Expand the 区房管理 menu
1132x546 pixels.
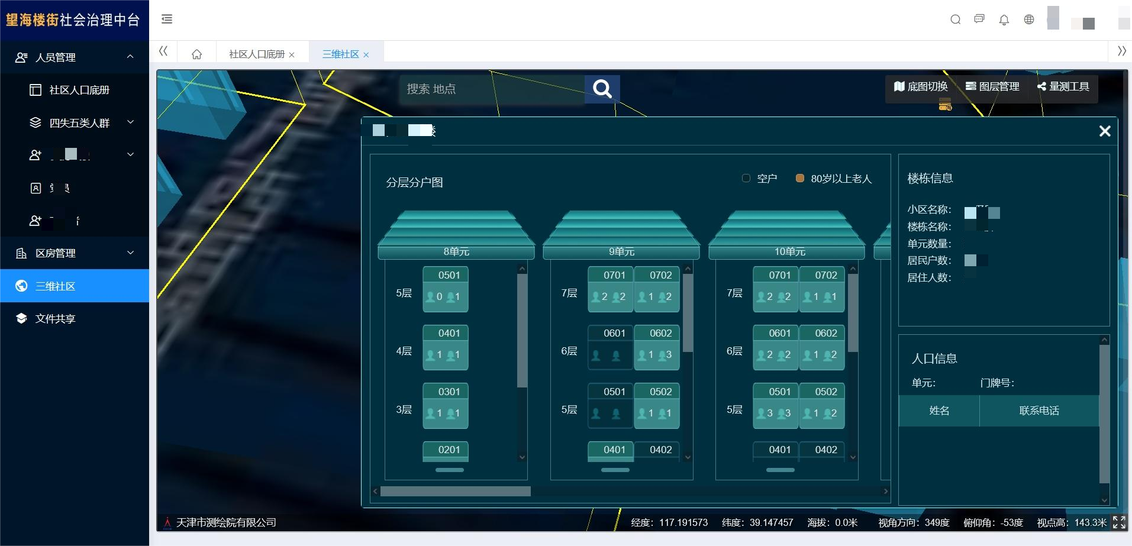(130, 253)
